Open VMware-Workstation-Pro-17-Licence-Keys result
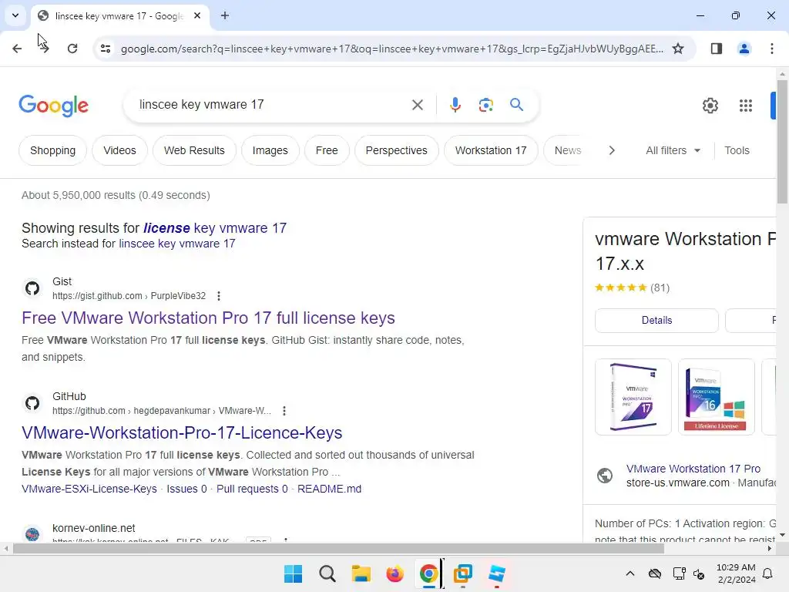This screenshot has height=592, width=789. click(x=182, y=433)
